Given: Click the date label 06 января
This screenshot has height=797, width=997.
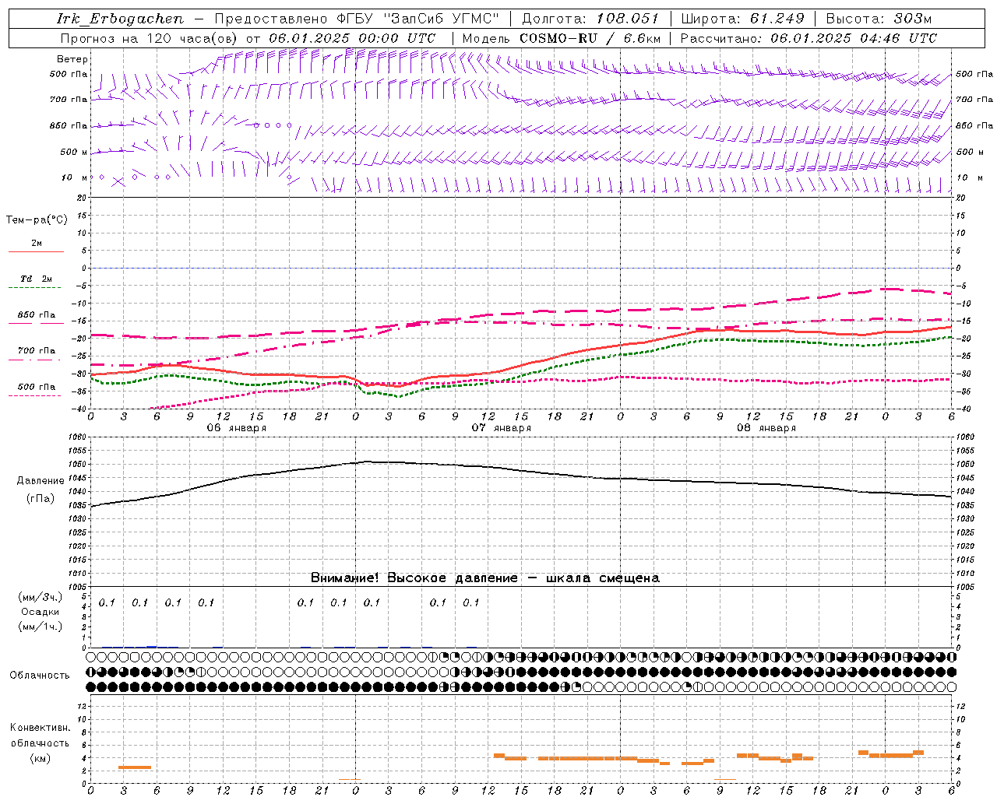Looking at the screenshot, I should [x=236, y=428].
